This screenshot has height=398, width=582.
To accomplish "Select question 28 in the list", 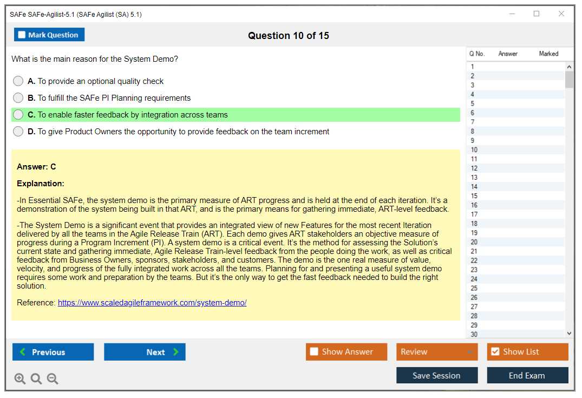I will click(515, 316).
